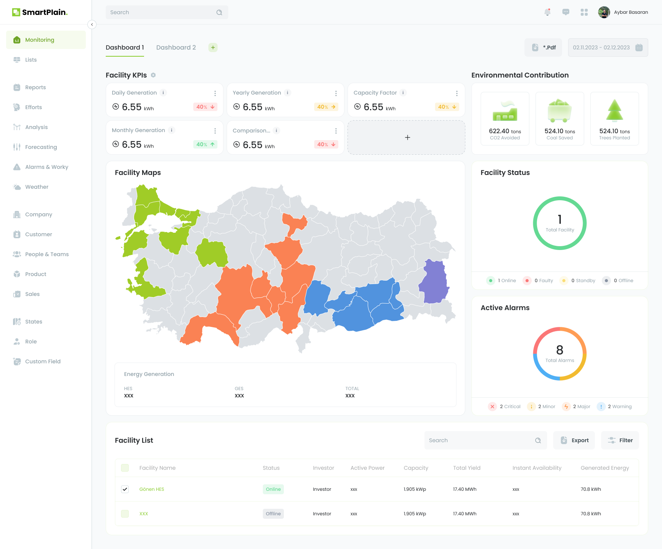This screenshot has width=662, height=549.
Task: Uncheck the Gönen HES row checkbox
Action: point(125,489)
